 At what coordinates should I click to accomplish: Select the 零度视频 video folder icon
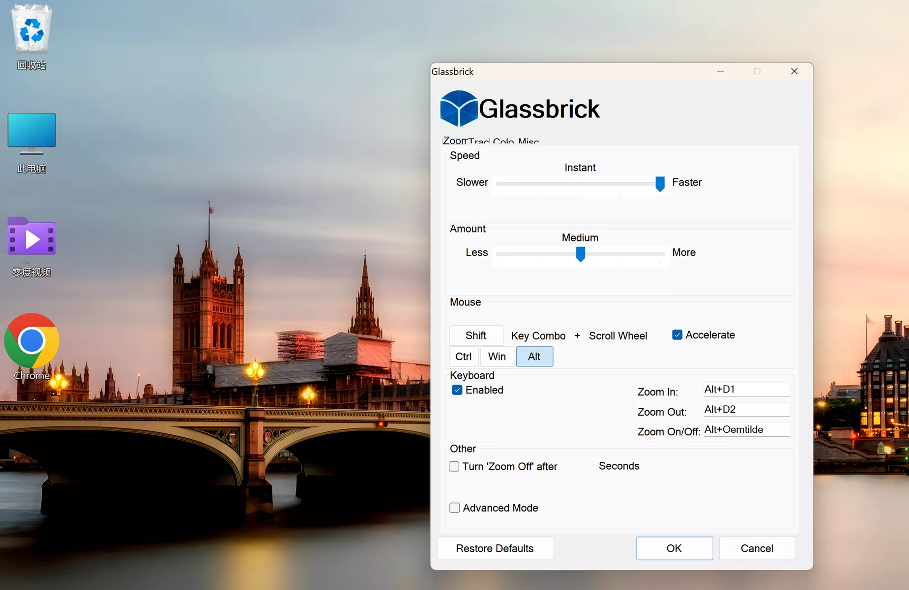point(31,247)
